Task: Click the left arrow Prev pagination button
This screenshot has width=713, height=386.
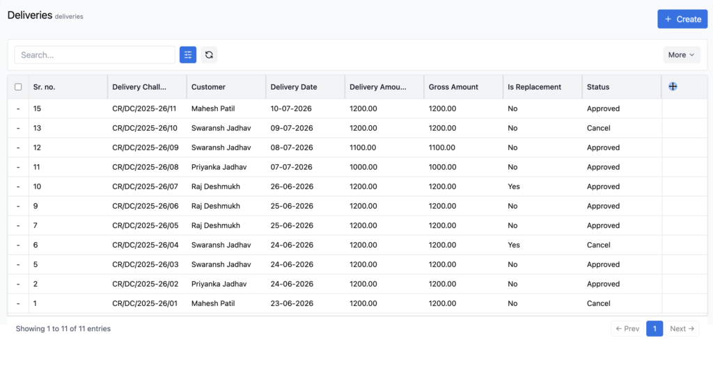Action: [627, 329]
